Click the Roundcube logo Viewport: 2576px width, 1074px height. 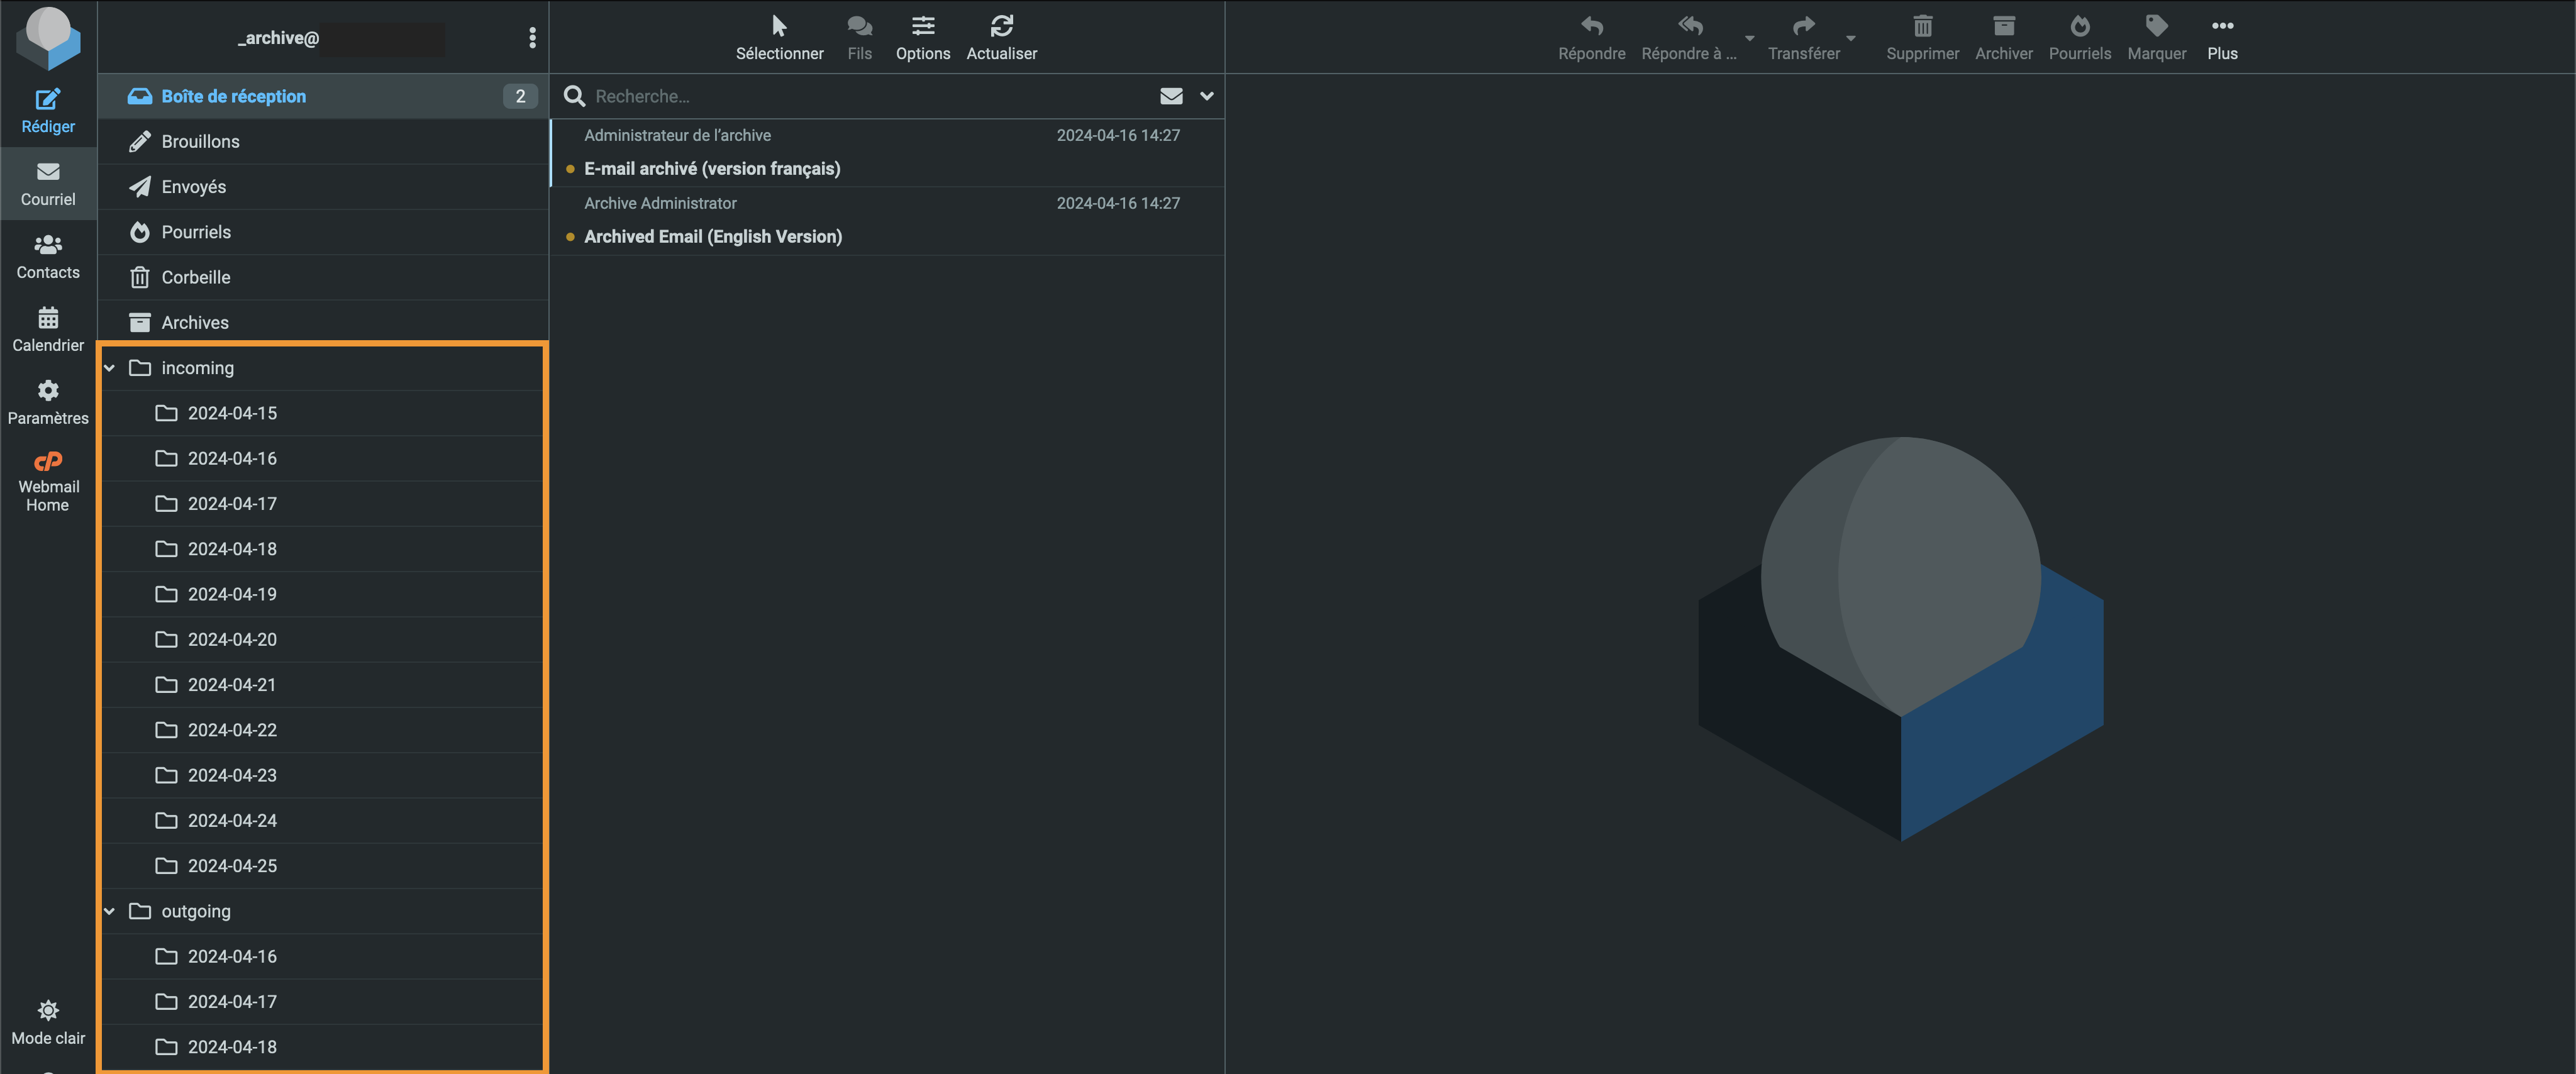tap(48, 38)
